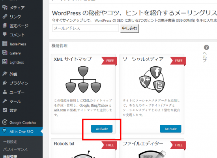The height and width of the screenshot is (158, 217).
Task: Click the Tools (ツール) wrench icon
Action: click(x=5, y=101)
